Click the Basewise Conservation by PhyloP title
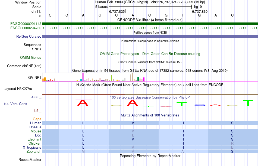The image size is (258, 166). click(x=150, y=97)
